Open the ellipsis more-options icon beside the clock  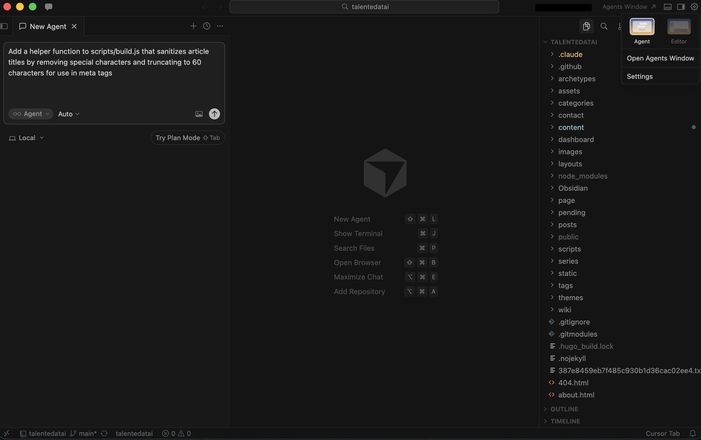pyautogui.click(x=220, y=26)
